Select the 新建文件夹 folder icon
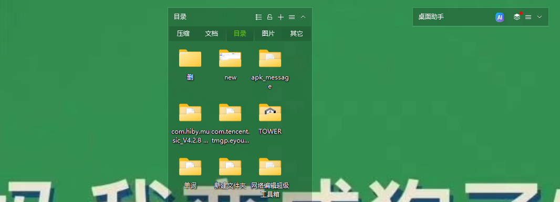Image resolution: width=560 pixels, height=202 pixels. [x=230, y=167]
